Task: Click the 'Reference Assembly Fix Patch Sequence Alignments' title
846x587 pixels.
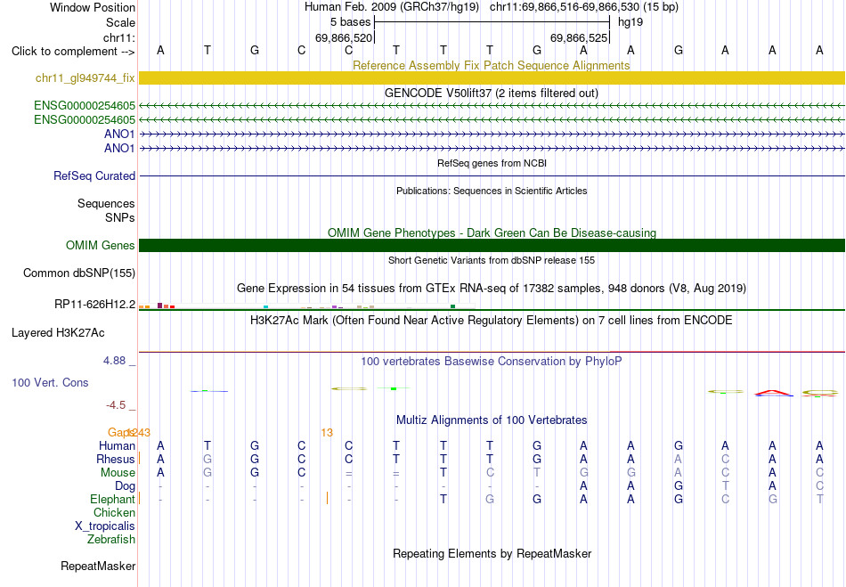Action: coord(492,65)
